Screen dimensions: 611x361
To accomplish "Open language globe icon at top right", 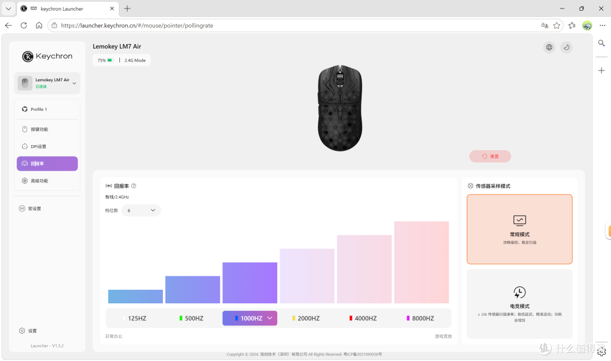I will pyautogui.click(x=549, y=47).
